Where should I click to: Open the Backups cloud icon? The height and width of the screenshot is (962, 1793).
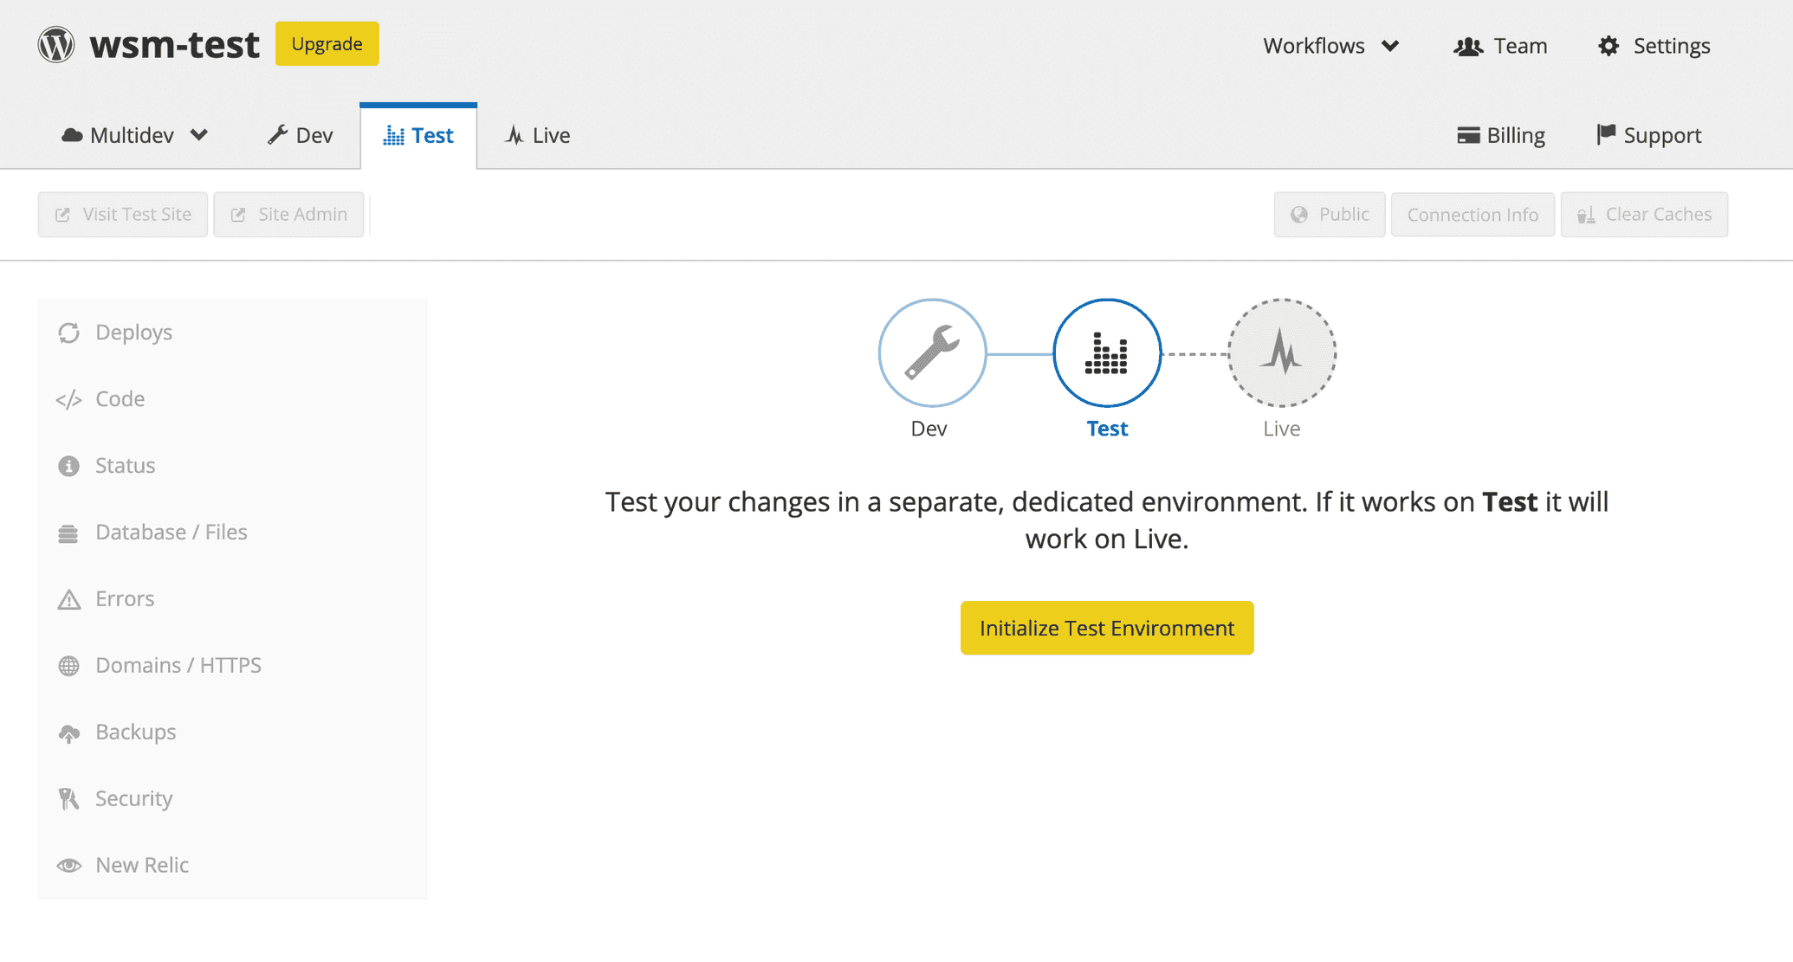(x=69, y=732)
